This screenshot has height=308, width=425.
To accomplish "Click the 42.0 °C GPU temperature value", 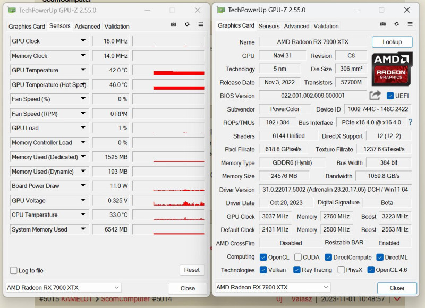I will pos(110,70).
